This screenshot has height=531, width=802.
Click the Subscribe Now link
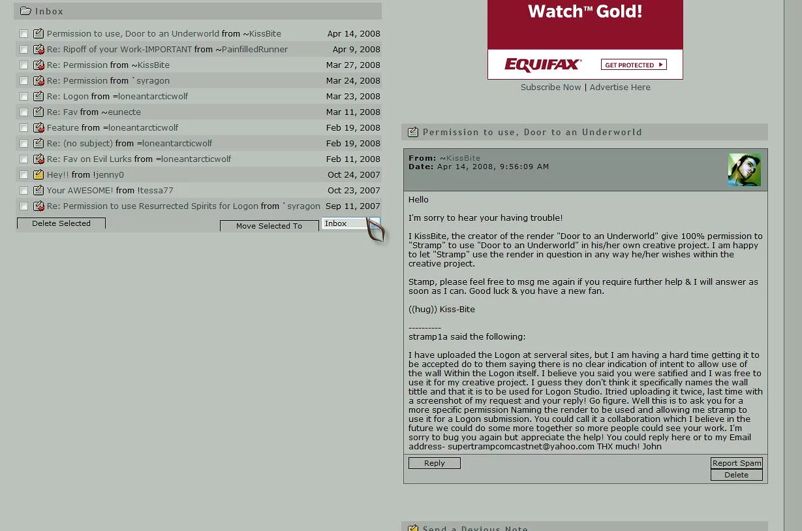pos(550,88)
